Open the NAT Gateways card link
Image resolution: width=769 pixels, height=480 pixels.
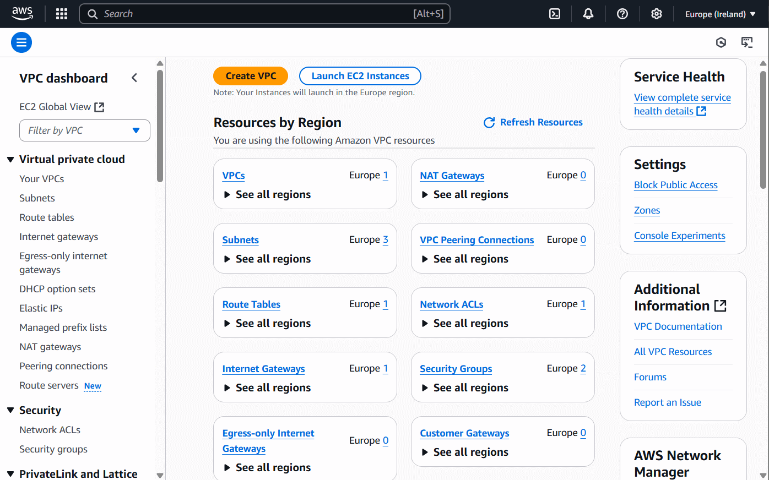[452, 176]
